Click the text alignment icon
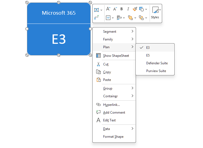 click(x=108, y=18)
